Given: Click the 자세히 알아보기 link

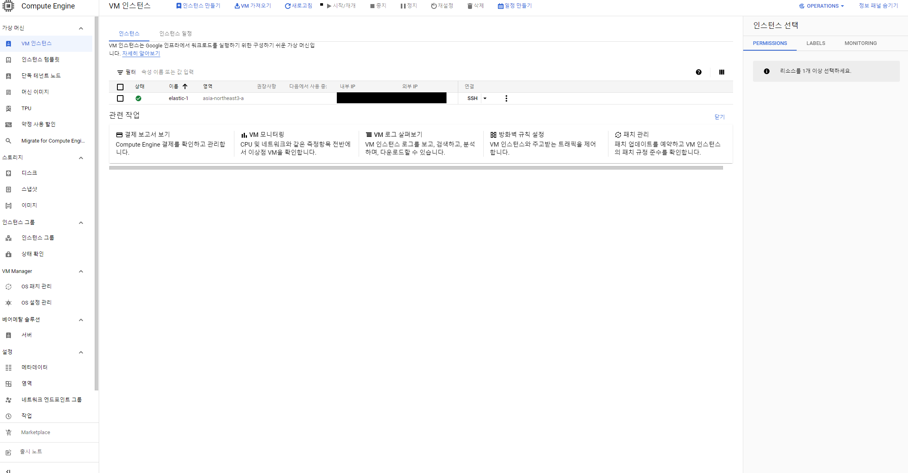Looking at the screenshot, I should pyautogui.click(x=141, y=53).
